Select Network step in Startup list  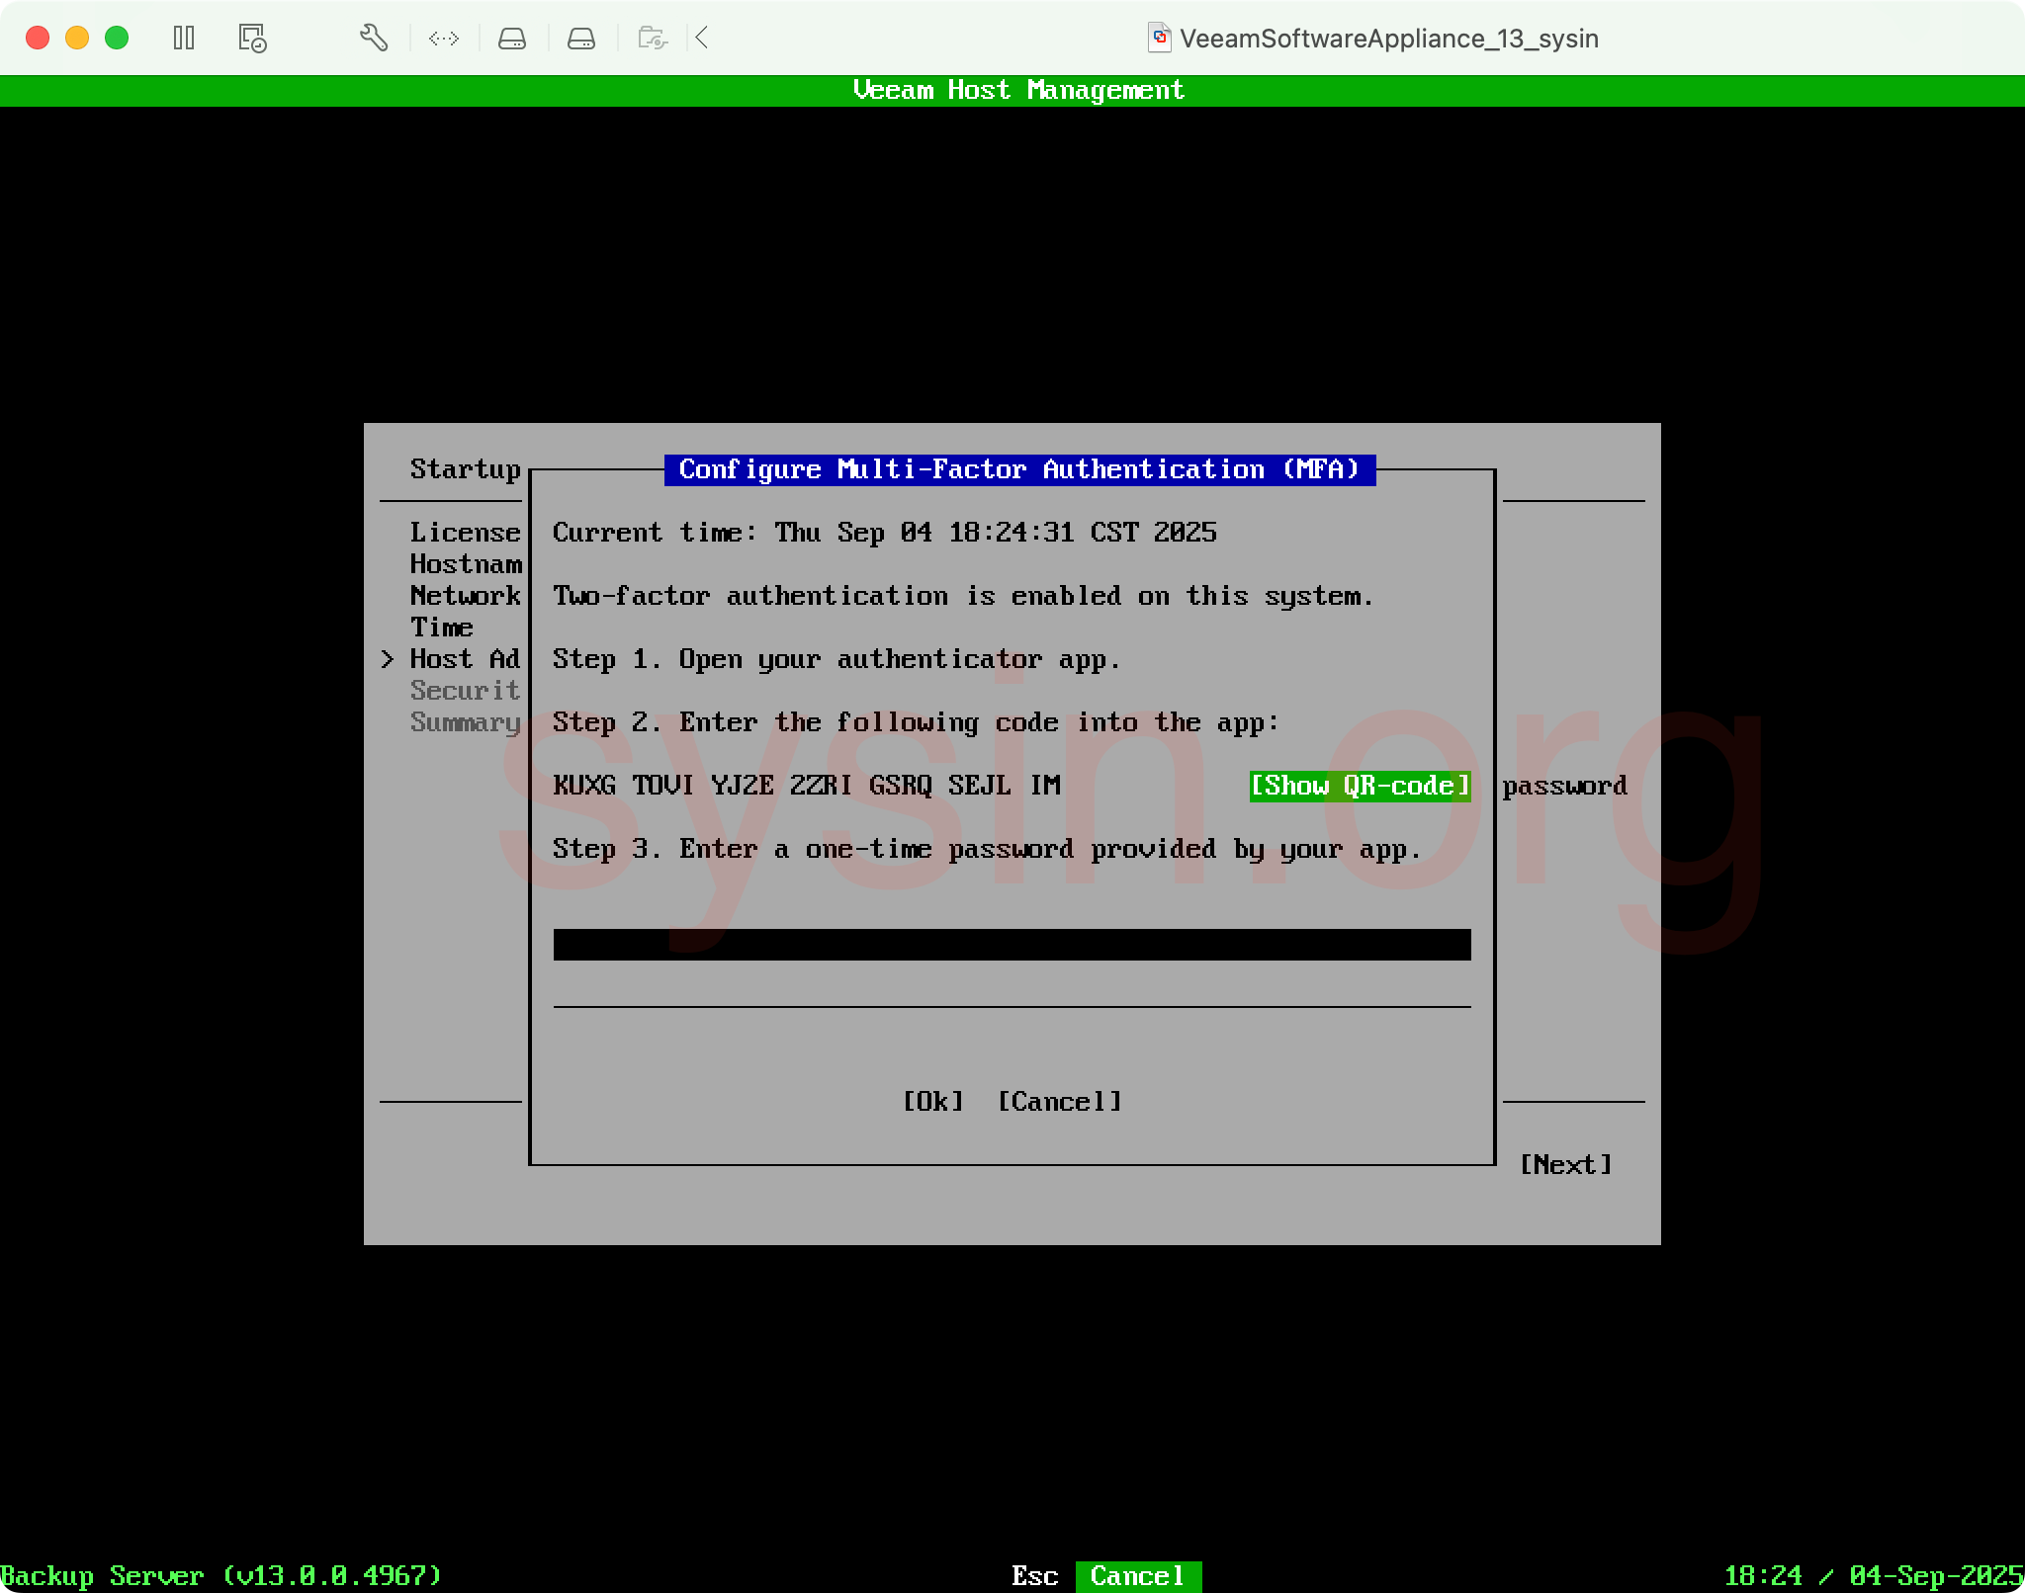pyautogui.click(x=465, y=596)
